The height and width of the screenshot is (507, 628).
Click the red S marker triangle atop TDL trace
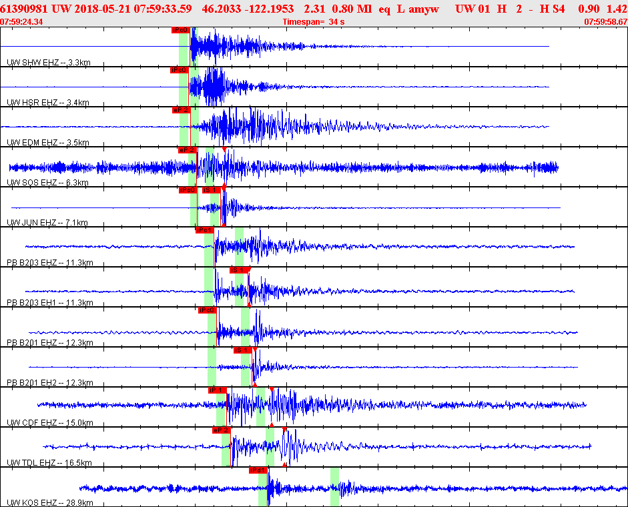tap(284, 430)
